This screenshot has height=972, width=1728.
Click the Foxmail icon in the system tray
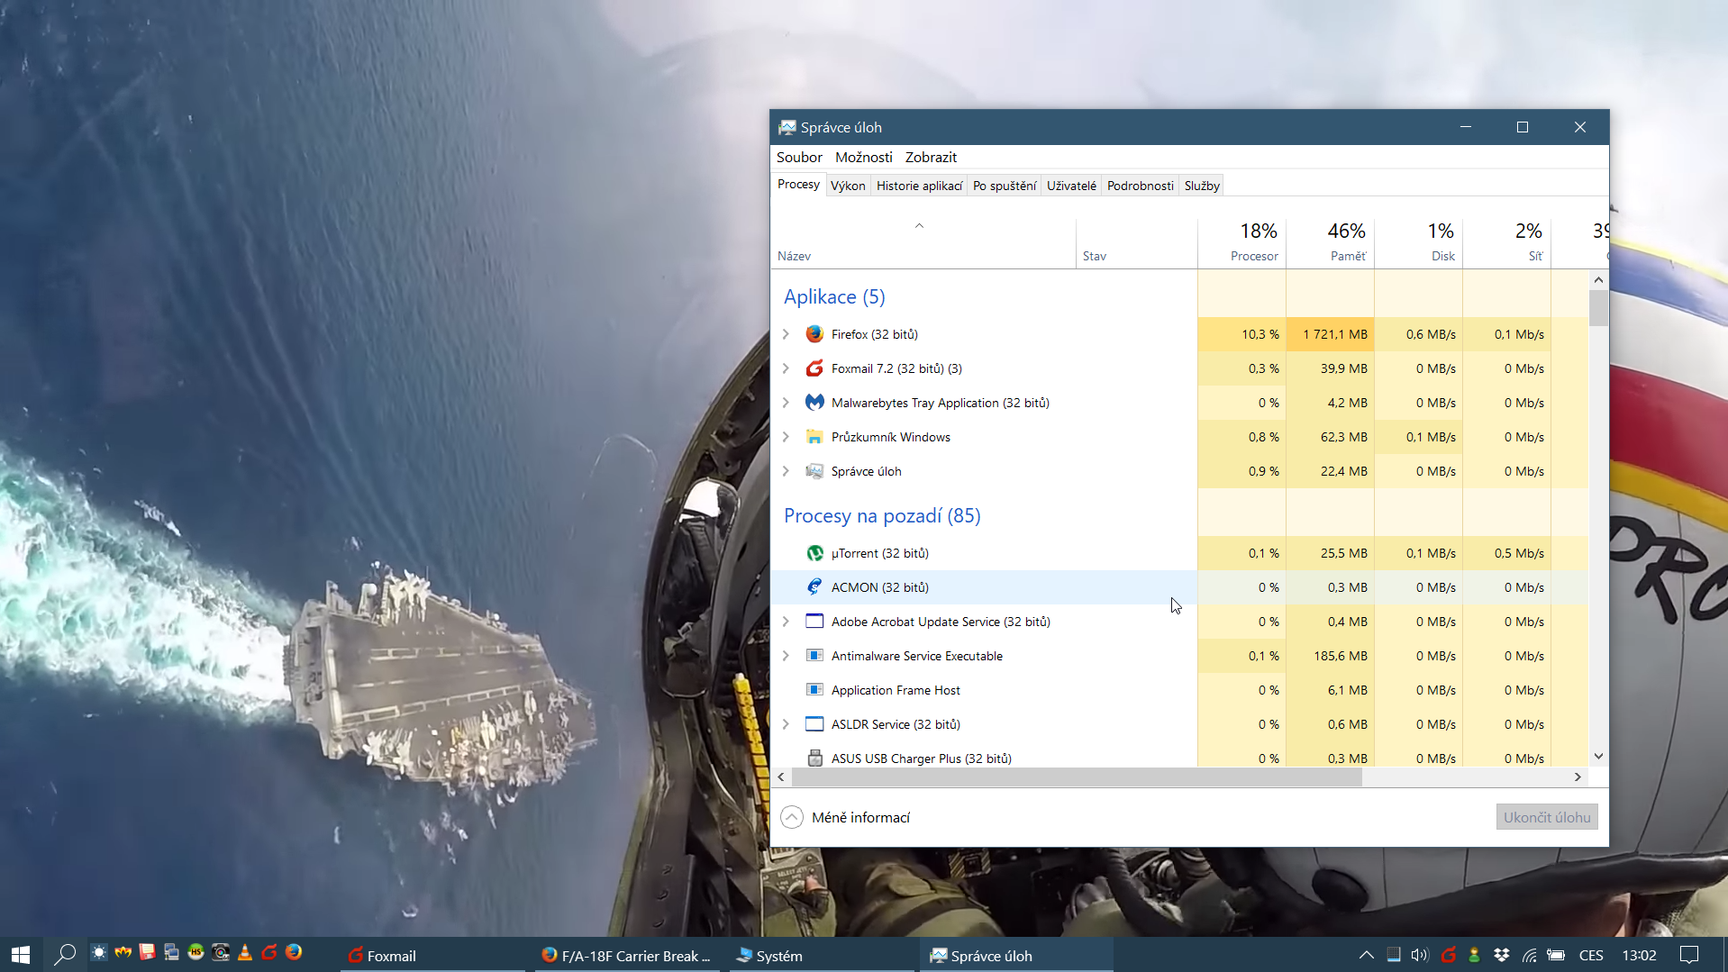[1448, 955]
